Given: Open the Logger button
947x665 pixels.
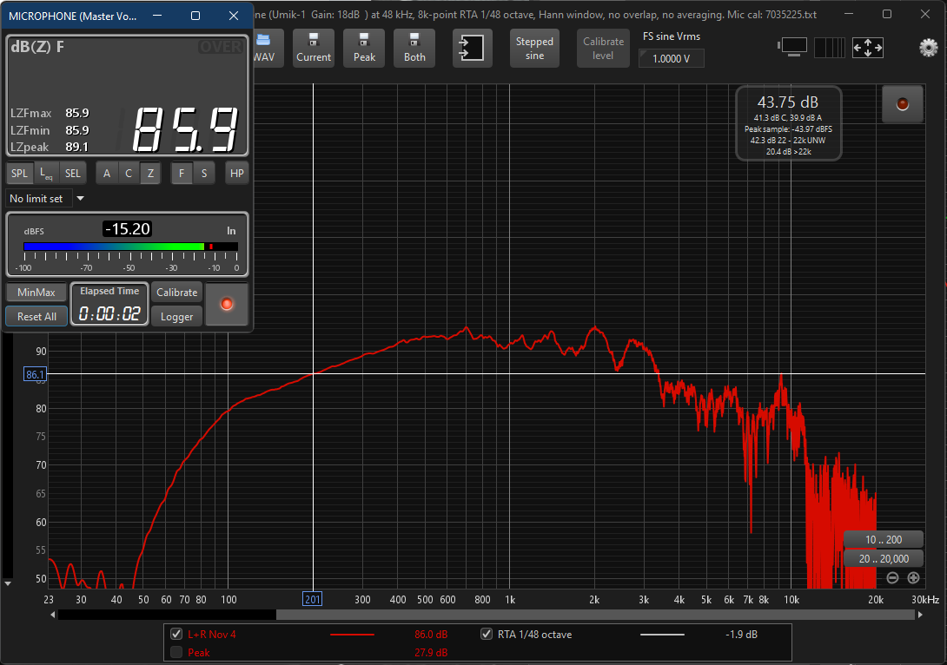Looking at the screenshot, I should (177, 316).
